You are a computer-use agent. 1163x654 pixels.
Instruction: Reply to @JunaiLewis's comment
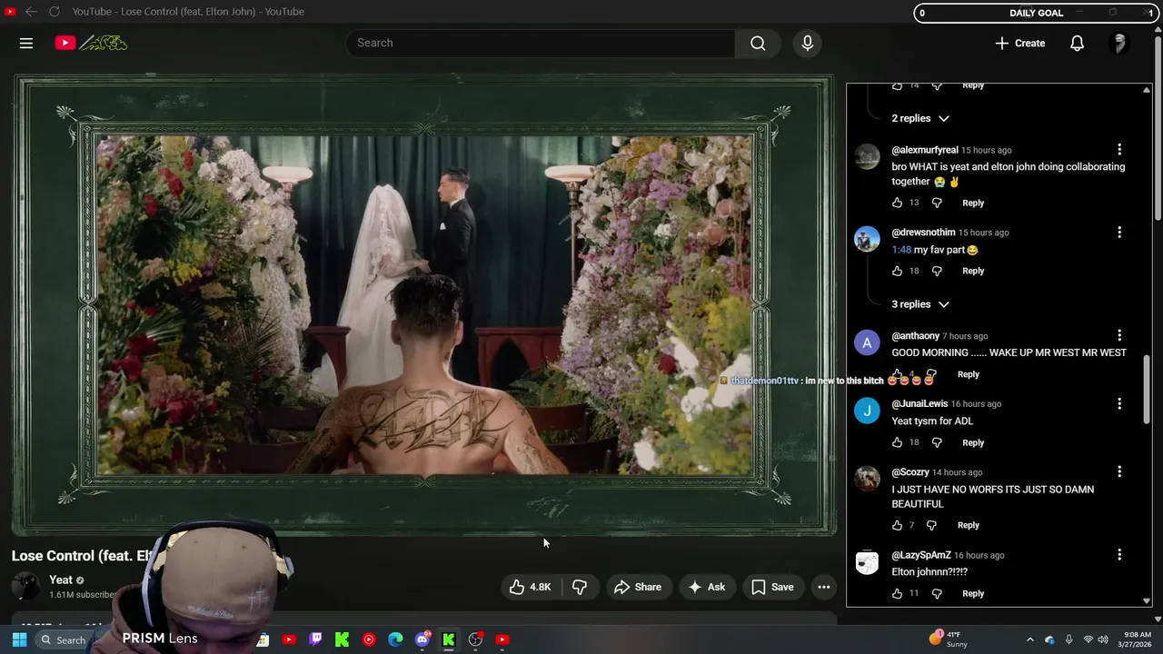pos(973,442)
